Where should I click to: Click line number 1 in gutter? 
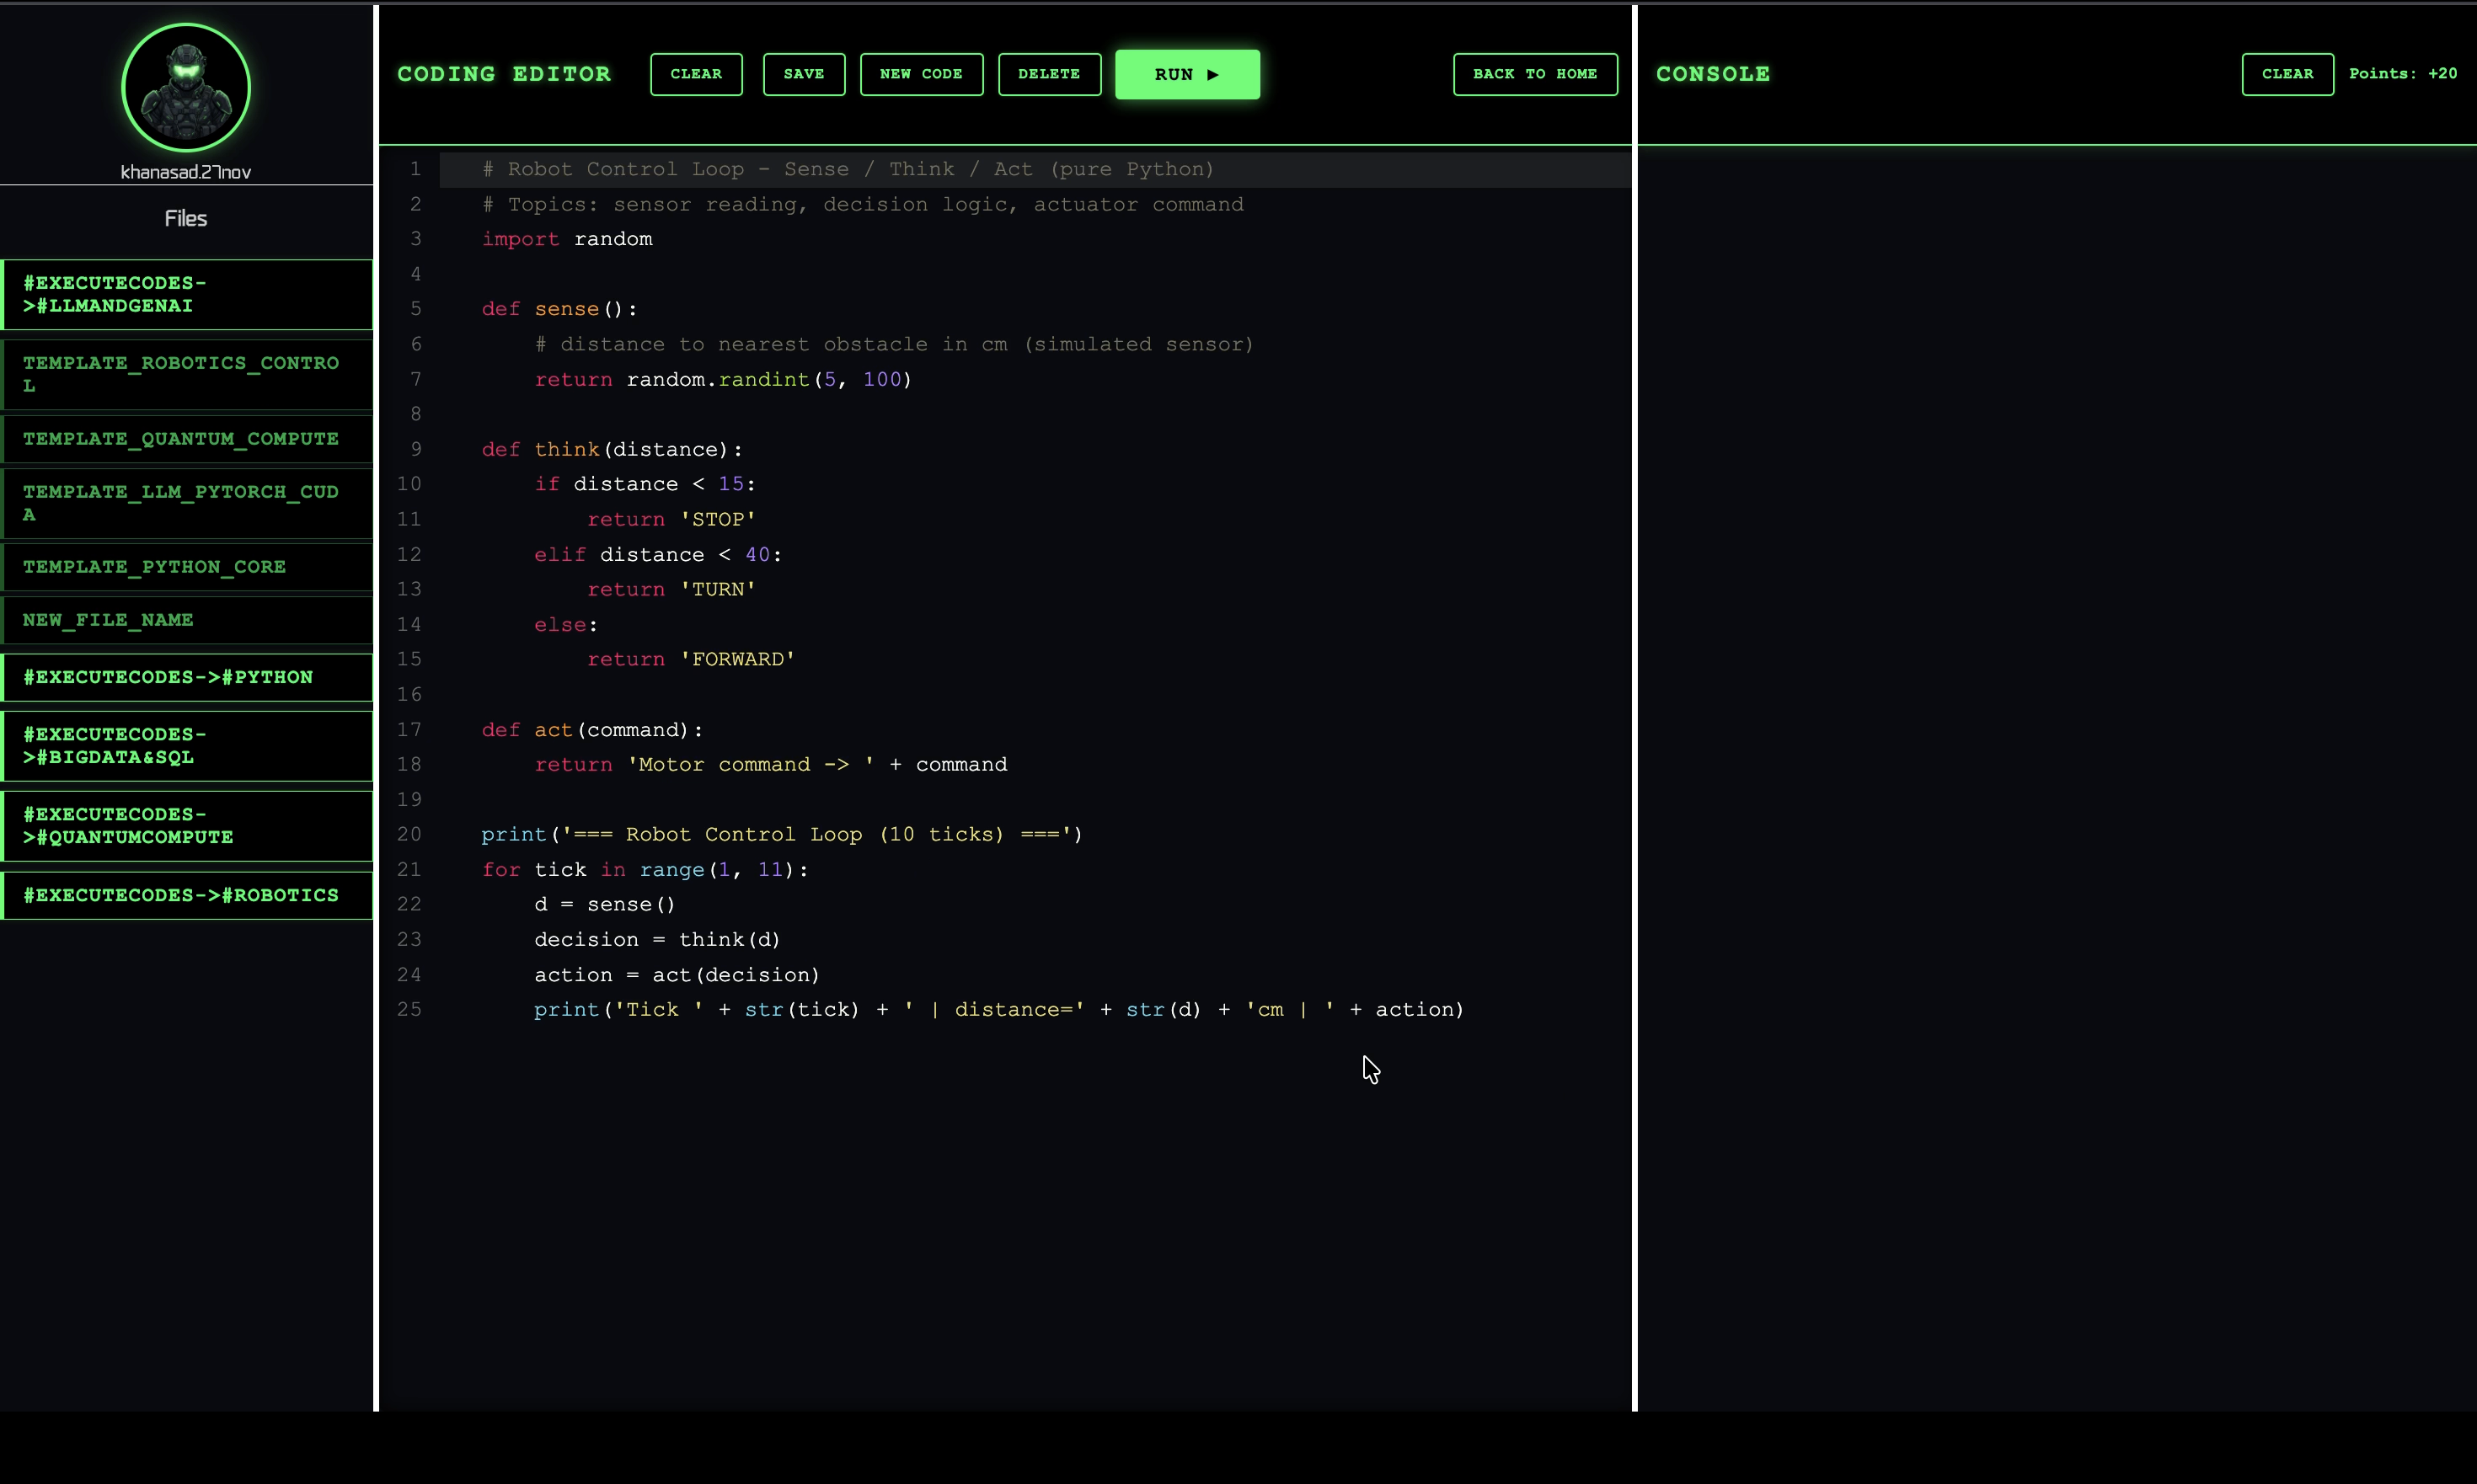(x=415, y=169)
